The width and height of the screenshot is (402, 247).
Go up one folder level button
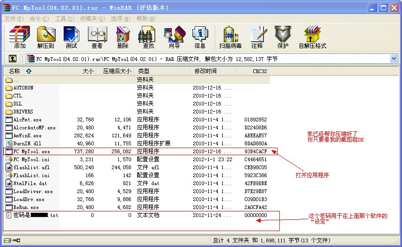pyautogui.click(x=13, y=59)
